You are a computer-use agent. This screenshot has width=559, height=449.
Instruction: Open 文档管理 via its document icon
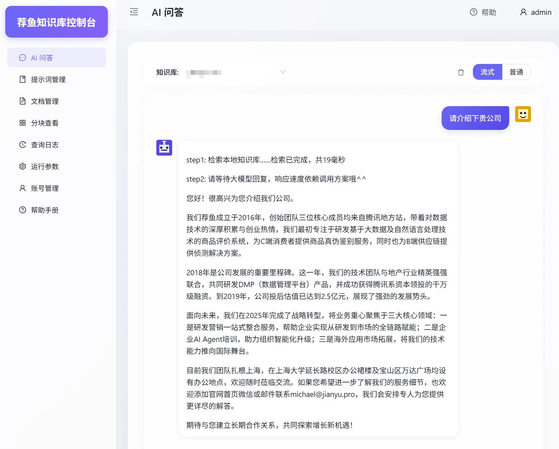tap(22, 101)
